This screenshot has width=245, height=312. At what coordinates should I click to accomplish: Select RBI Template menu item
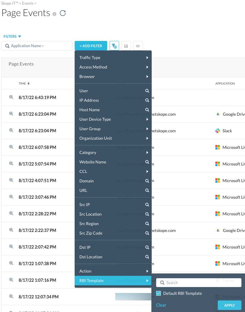pyautogui.click(x=113, y=281)
